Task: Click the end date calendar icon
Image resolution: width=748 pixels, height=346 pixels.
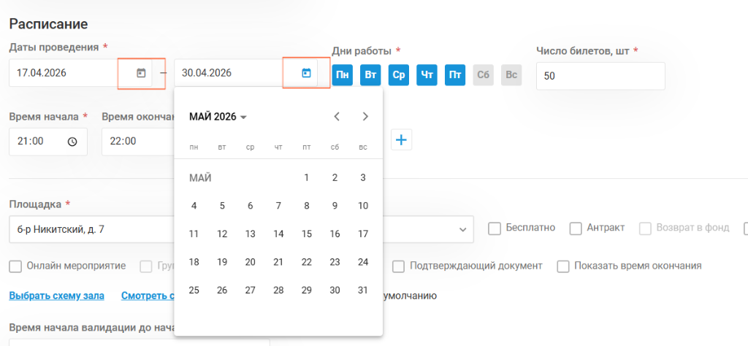Action: point(306,73)
